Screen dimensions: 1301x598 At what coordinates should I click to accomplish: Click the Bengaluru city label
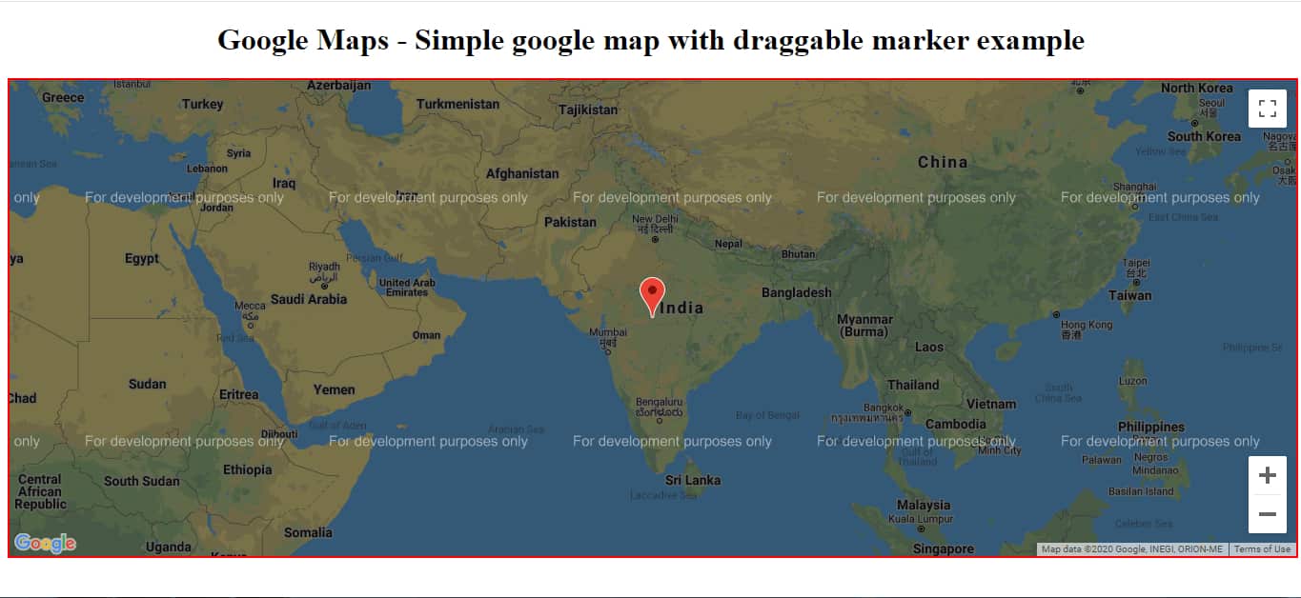(660, 408)
